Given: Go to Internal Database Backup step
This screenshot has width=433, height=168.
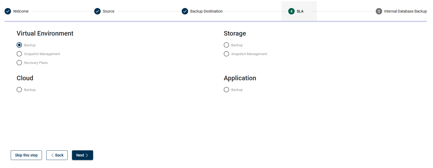Looking at the screenshot, I should pos(405,11).
